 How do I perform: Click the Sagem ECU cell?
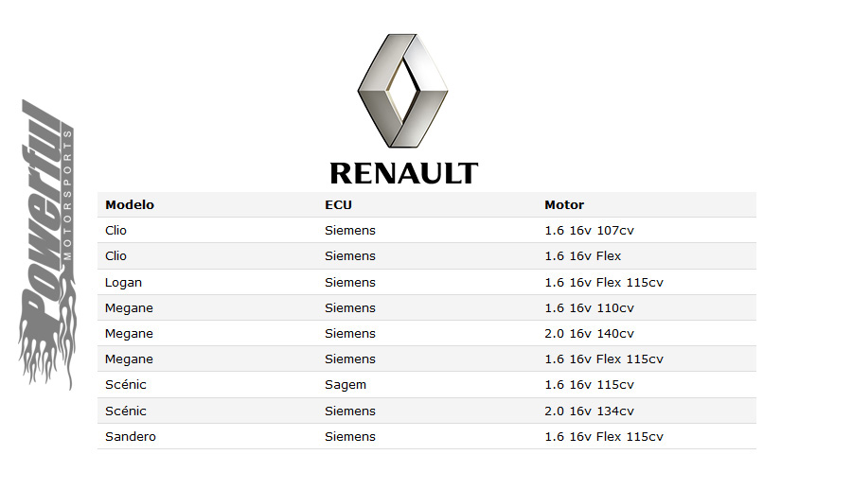[346, 385]
